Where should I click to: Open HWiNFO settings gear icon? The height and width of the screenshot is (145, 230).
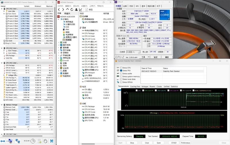point(45,141)
